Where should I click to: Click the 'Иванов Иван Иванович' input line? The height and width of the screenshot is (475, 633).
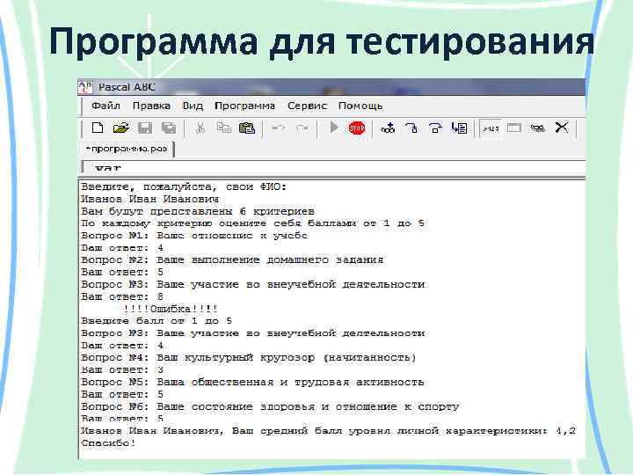[x=149, y=199]
